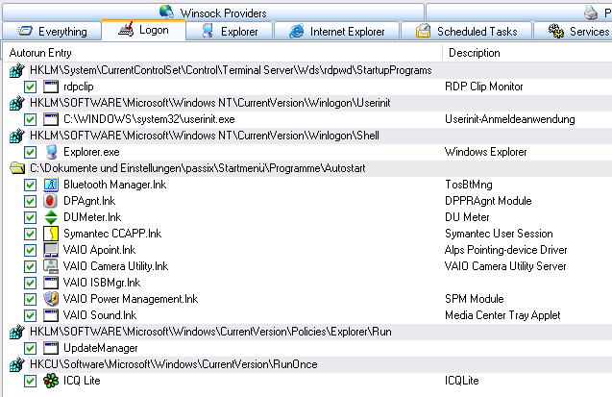The width and height of the screenshot is (612, 397).
Task: Select the HKLM Terminal Server StartupPrograms row
Action: click(308, 70)
